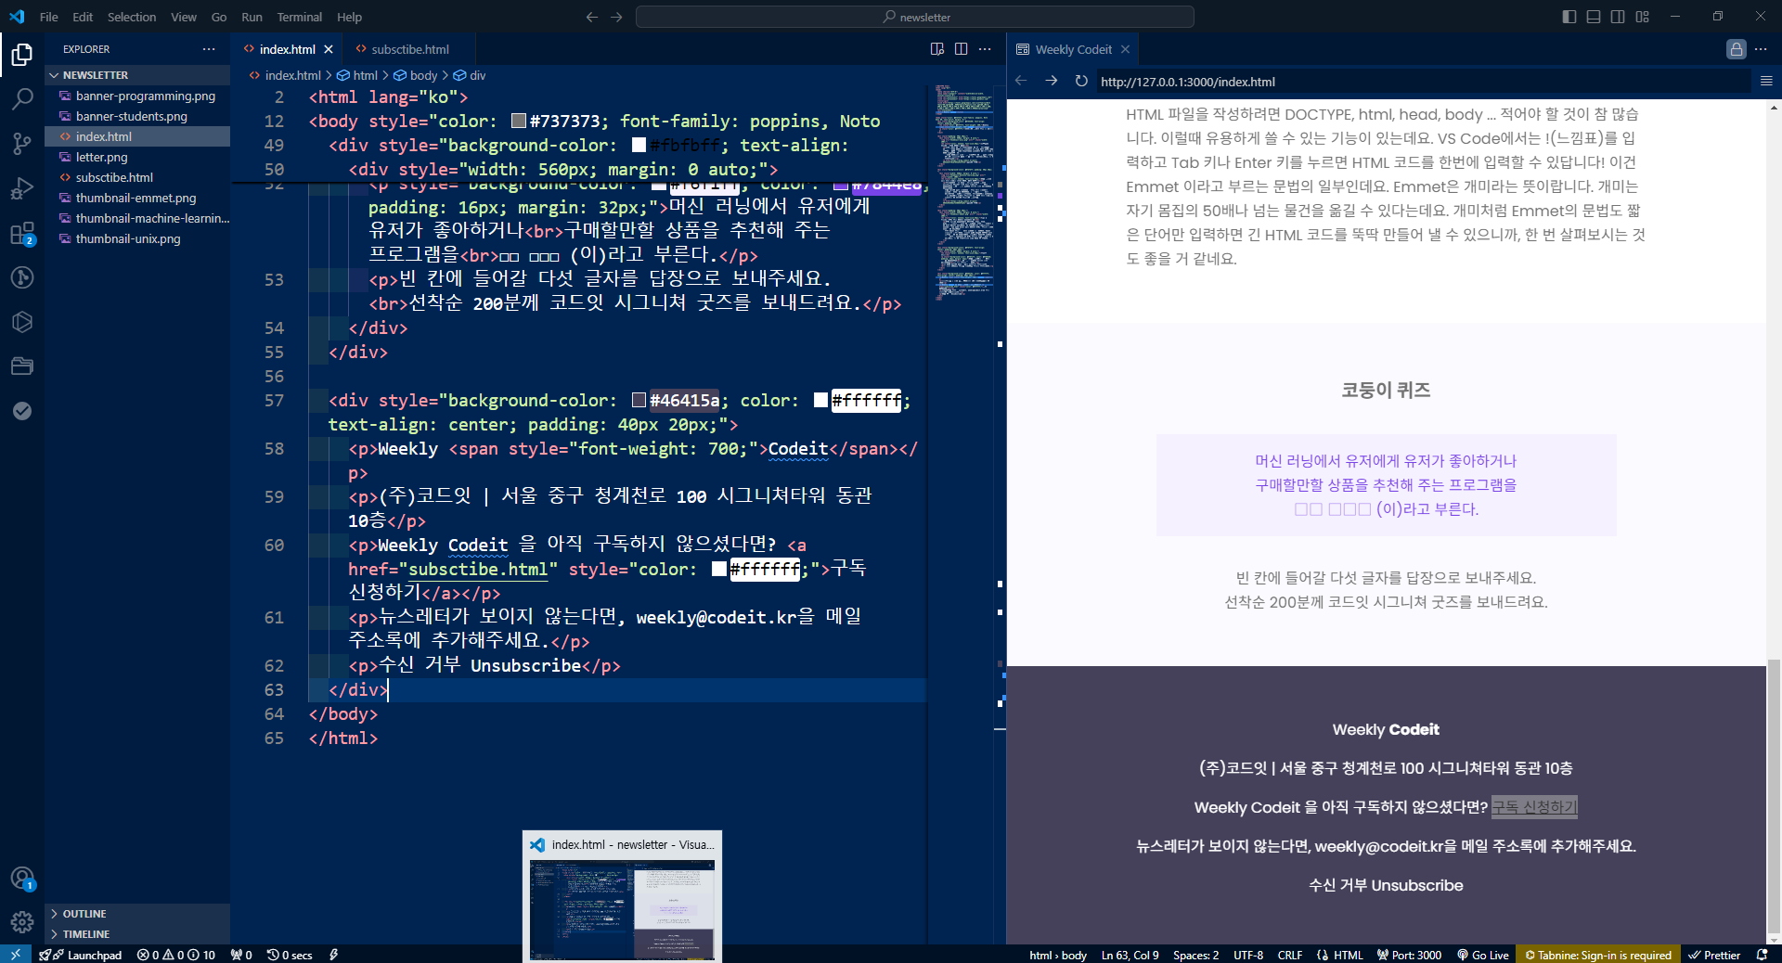
Task: Open Explorer views and more actions menu
Action: [209, 49]
